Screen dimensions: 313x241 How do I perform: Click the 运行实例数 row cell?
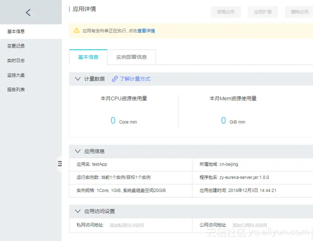click(x=131, y=177)
